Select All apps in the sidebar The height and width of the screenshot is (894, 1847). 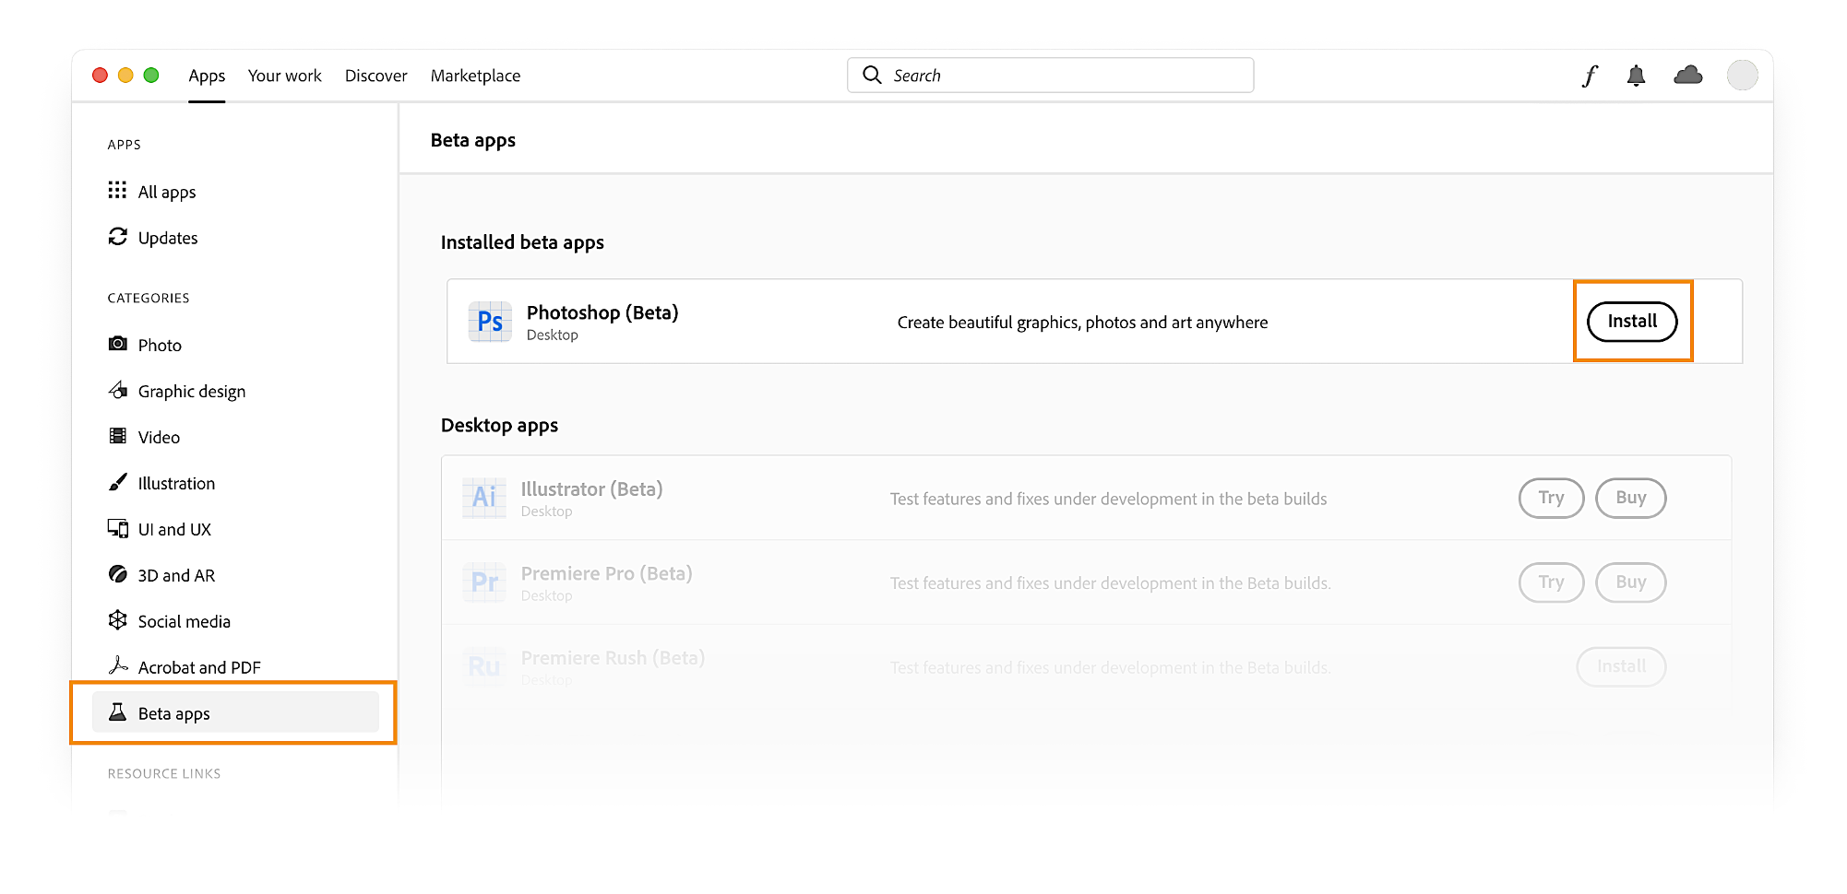click(x=166, y=192)
